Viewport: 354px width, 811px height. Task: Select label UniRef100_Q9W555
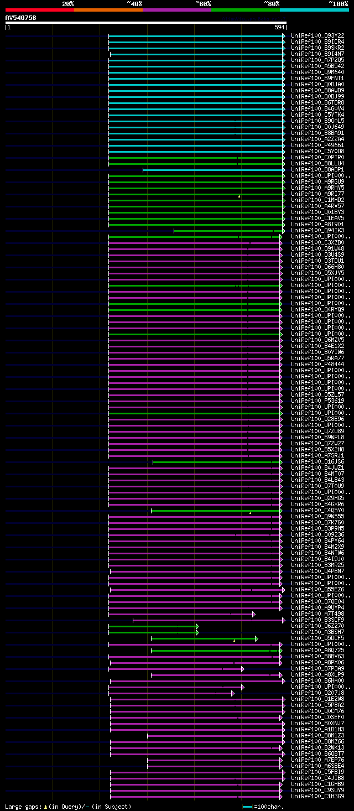point(317,517)
